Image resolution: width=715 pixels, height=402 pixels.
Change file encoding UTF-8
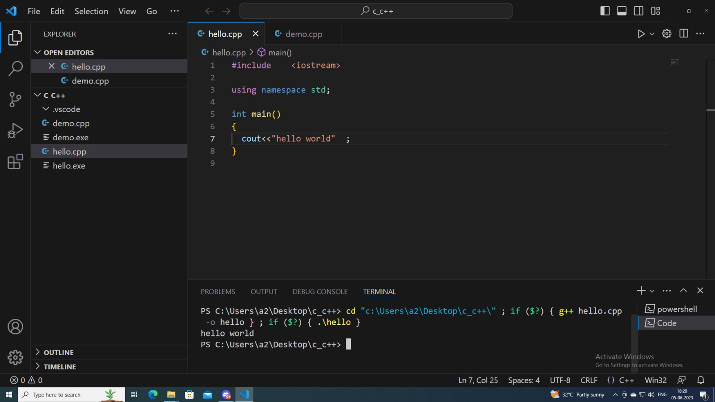click(560, 380)
